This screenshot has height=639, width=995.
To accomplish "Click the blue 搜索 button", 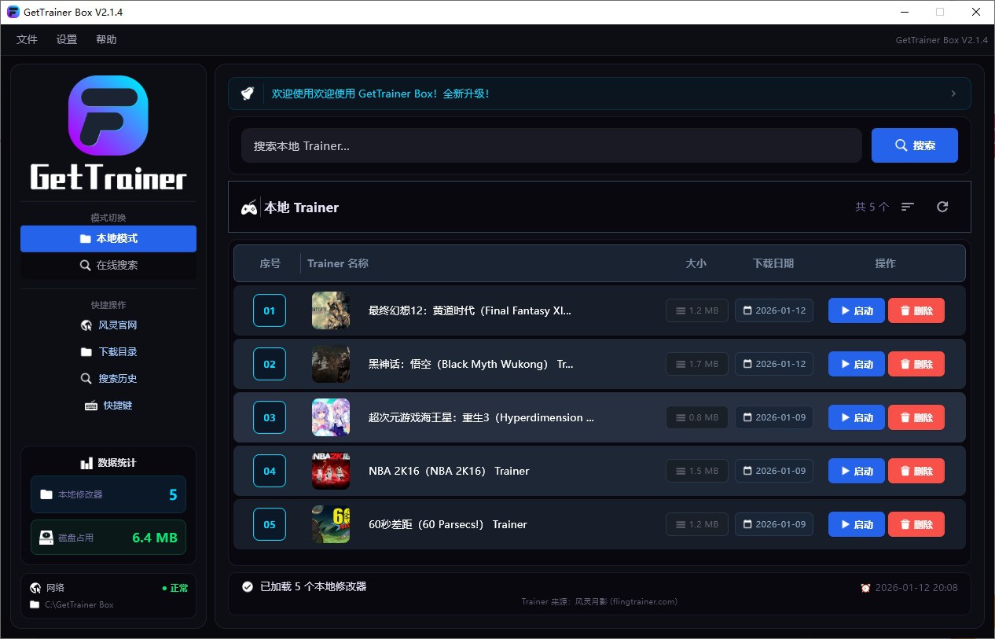I will (914, 145).
